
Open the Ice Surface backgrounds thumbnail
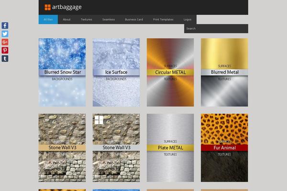(x=116, y=73)
